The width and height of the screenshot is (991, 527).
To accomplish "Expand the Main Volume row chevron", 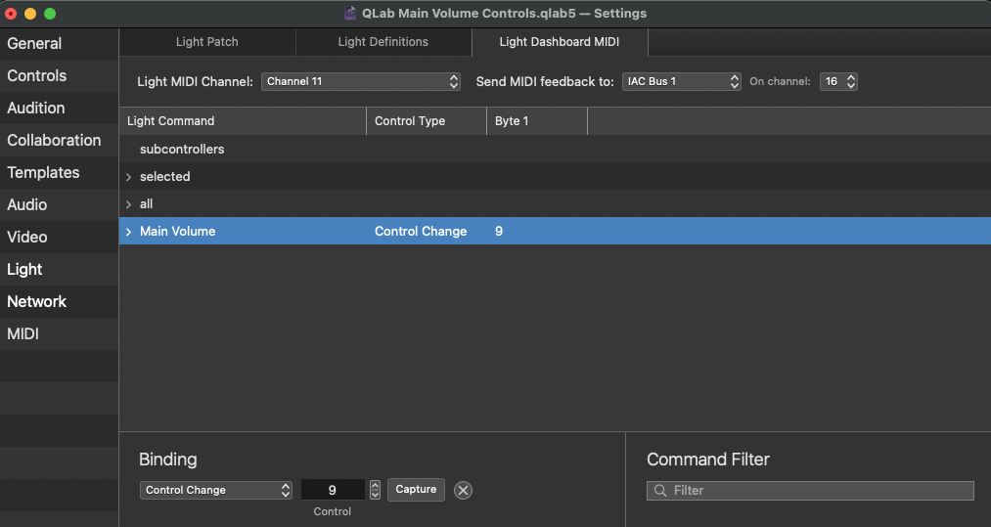I will [x=128, y=232].
